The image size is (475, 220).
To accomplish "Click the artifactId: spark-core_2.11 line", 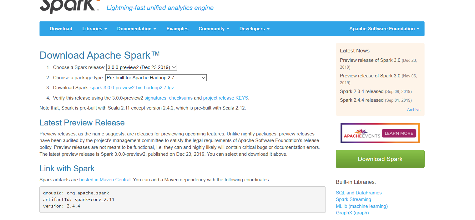I will pos(79,199).
